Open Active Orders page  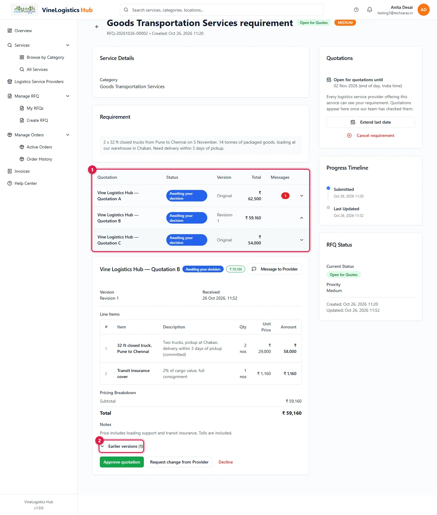(x=39, y=147)
